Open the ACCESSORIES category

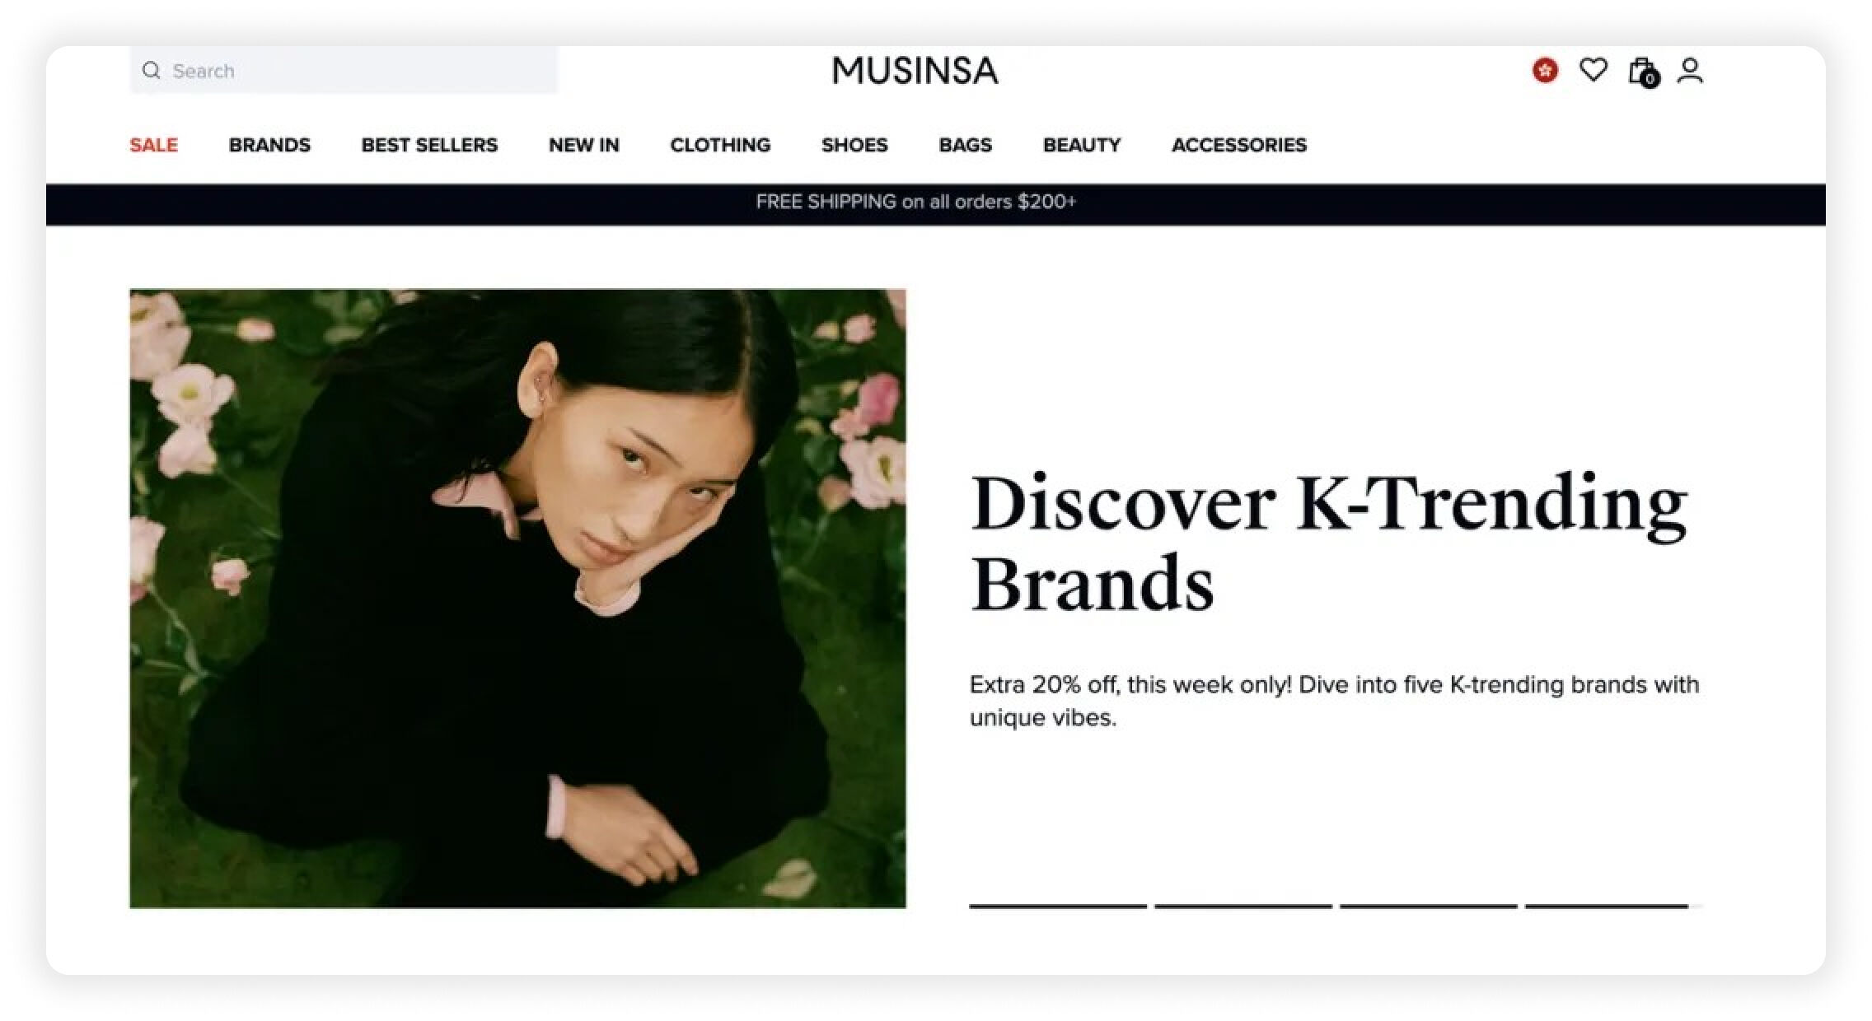coord(1239,145)
